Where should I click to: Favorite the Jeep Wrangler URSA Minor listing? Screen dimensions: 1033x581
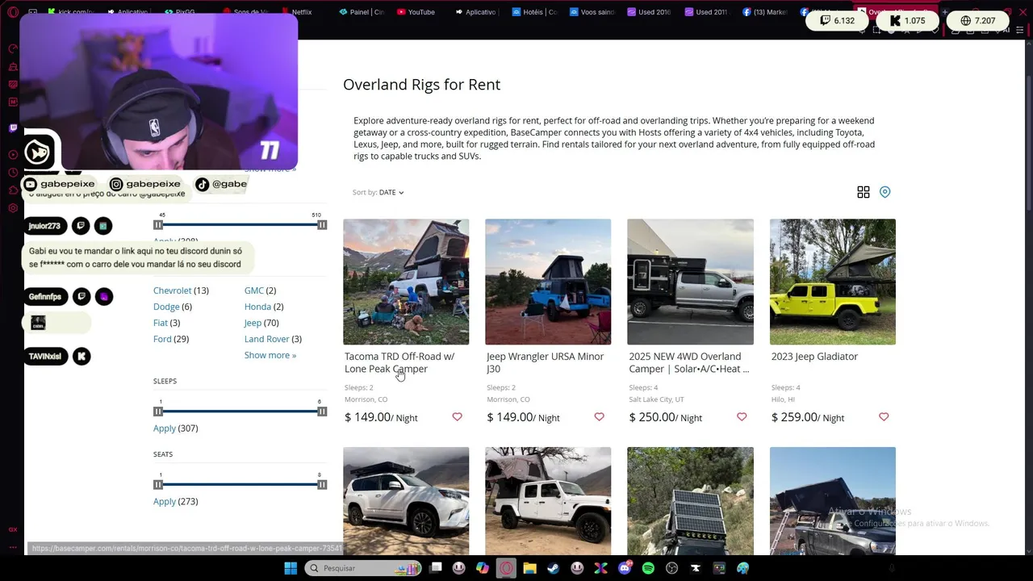(x=599, y=416)
